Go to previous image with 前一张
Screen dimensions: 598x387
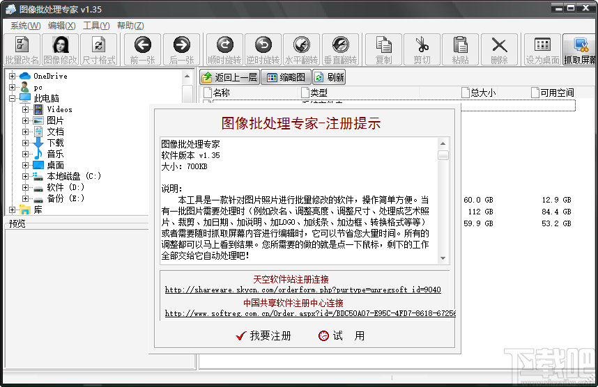[143, 49]
